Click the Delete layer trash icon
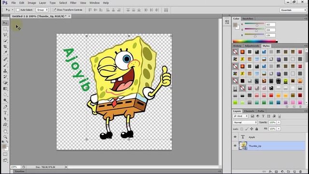This screenshot has height=174, width=309. tap(300, 172)
